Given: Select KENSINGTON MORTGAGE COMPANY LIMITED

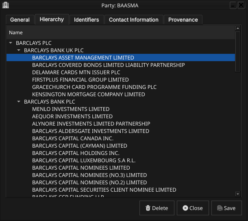Looking at the screenshot, I should coord(121,95).
